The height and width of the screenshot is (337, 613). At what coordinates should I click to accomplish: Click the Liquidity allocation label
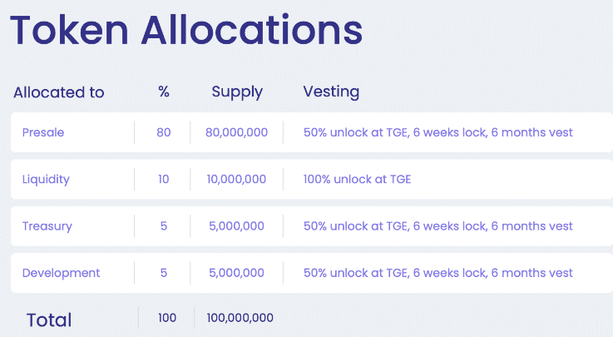(46, 180)
